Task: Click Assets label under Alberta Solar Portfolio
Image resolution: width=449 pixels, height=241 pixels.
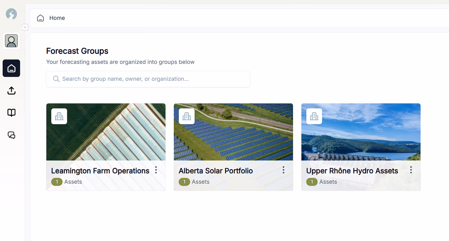Action: pos(201,182)
